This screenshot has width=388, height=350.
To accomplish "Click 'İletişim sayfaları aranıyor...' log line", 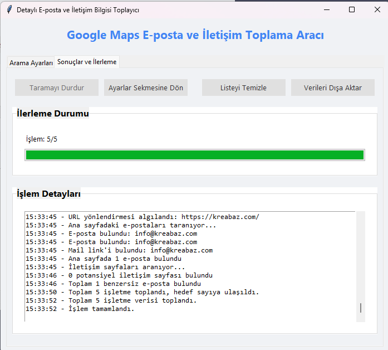I will click(x=105, y=268).
